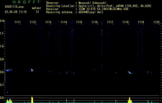Click the 0.9 frequency axis label

[x=2, y=59]
